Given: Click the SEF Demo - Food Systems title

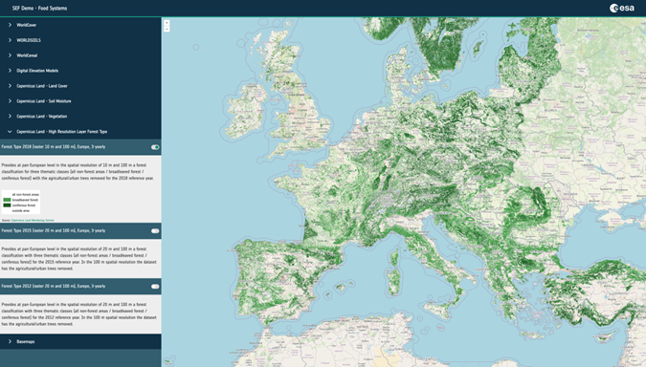Looking at the screenshot, I should point(39,9).
